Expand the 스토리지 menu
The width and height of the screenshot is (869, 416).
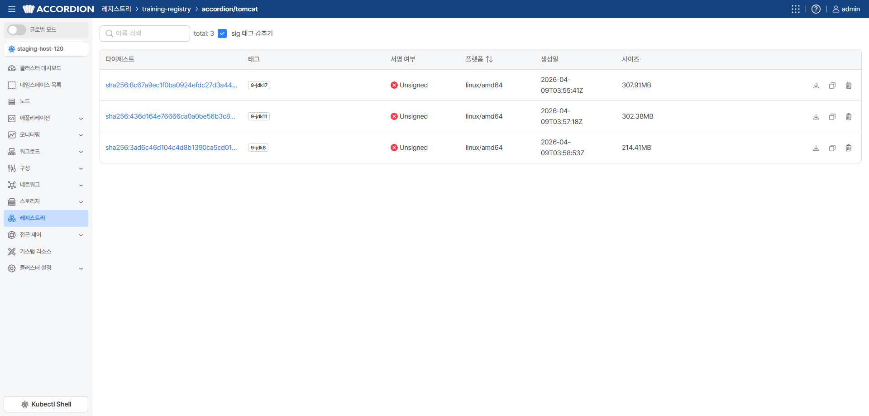pos(46,201)
